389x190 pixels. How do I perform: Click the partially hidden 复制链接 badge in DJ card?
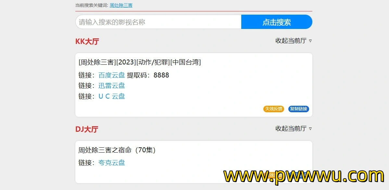(299, 175)
